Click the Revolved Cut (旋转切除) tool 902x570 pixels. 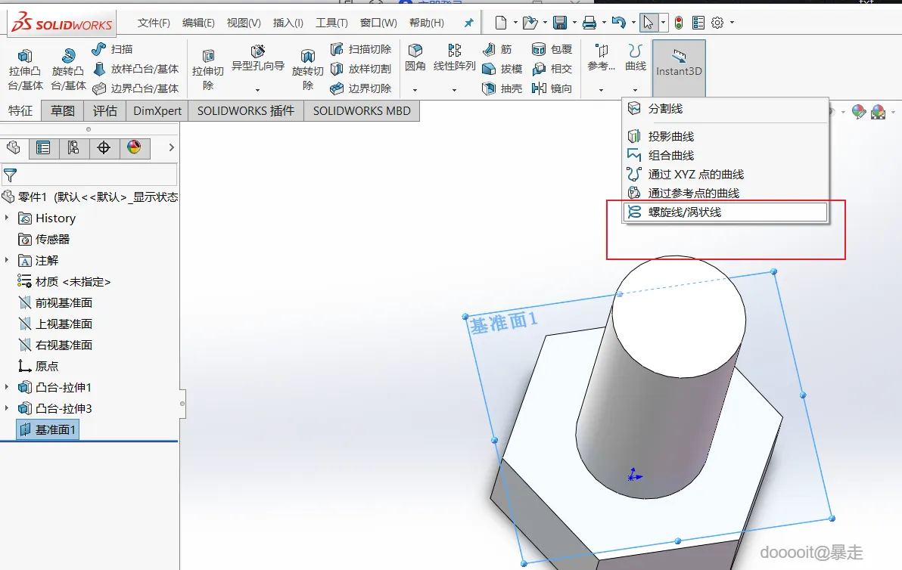click(x=308, y=70)
